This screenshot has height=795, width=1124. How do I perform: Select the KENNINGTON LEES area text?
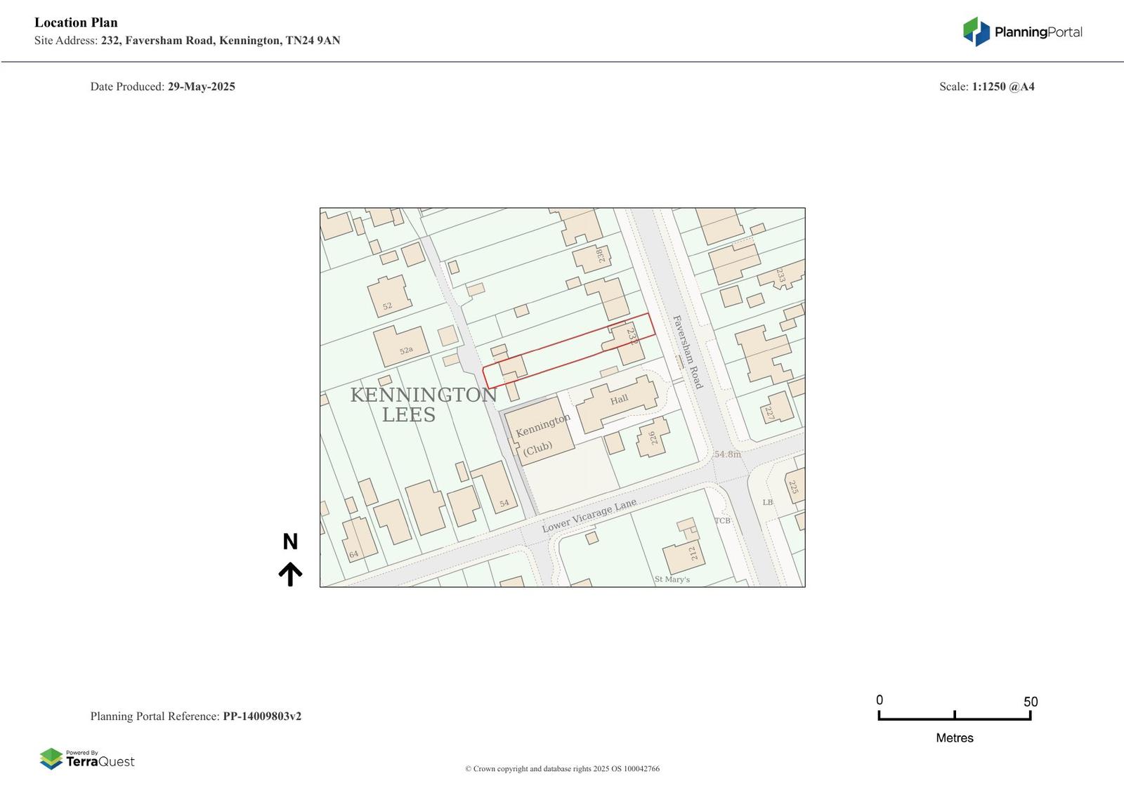[x=423, y=405]
